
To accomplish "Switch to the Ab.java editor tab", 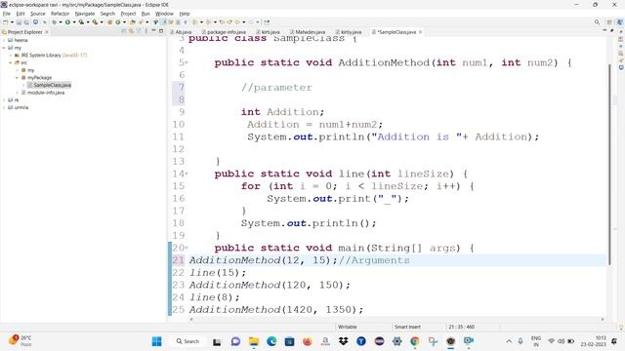I will click(182, 32).
